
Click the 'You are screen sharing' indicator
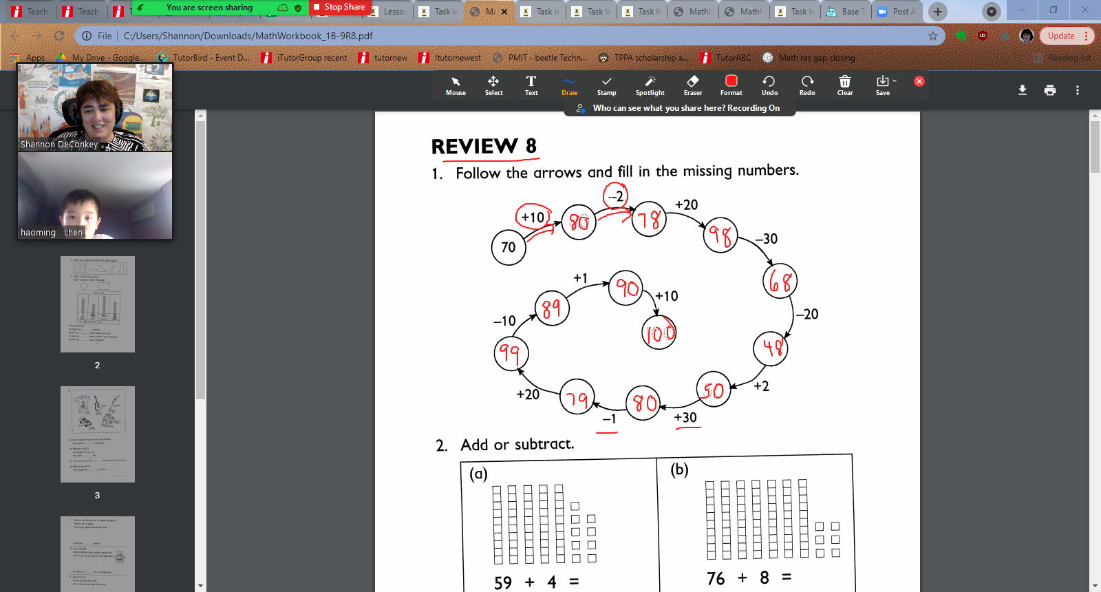point(209,8)
